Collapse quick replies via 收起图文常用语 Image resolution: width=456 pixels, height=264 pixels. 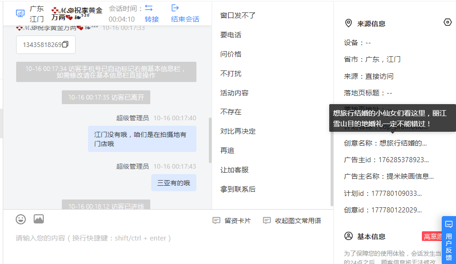[x=292, y=221]
